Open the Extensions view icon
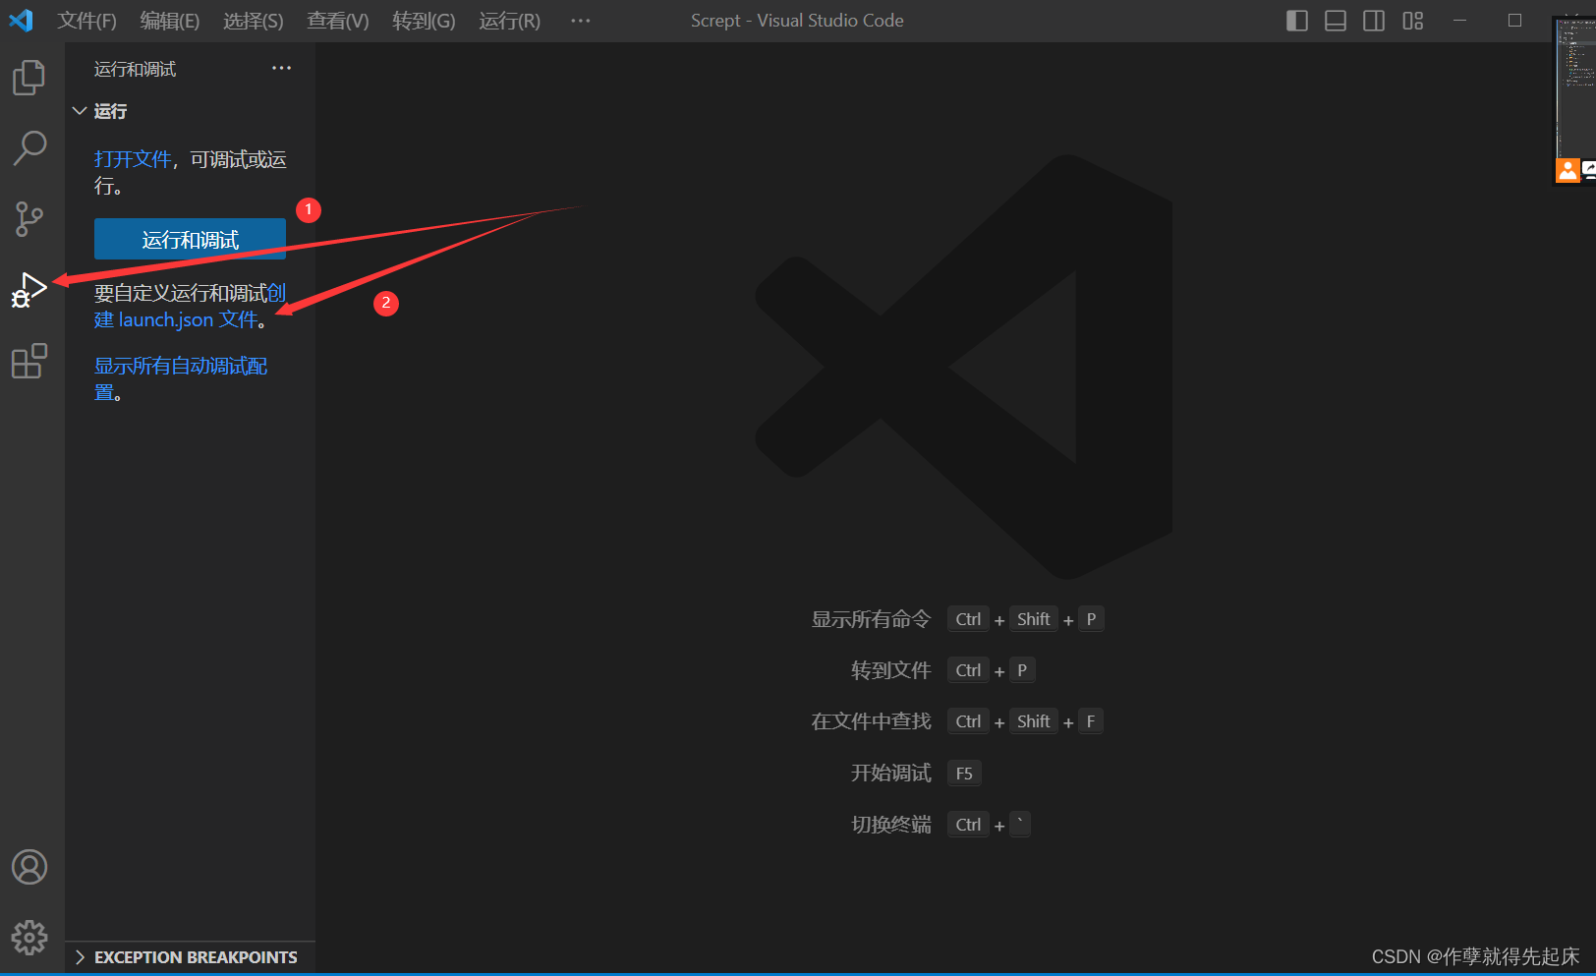Screen dimensions: 1596x976 click(28, 361)
